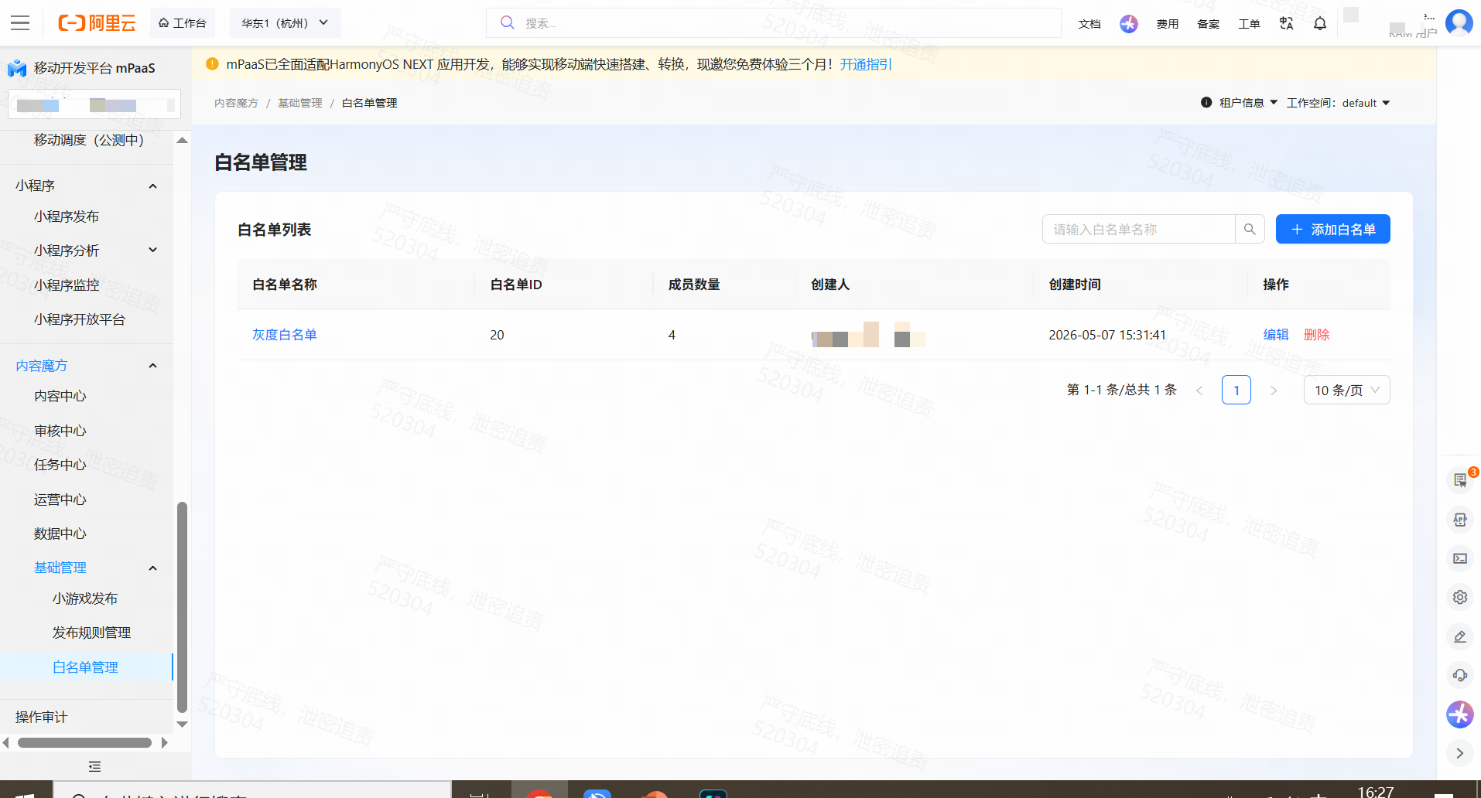This screenshot has width=1481, height=798.
Task: Open the 工作空间 default dropdown
Action: (1339, 103)
